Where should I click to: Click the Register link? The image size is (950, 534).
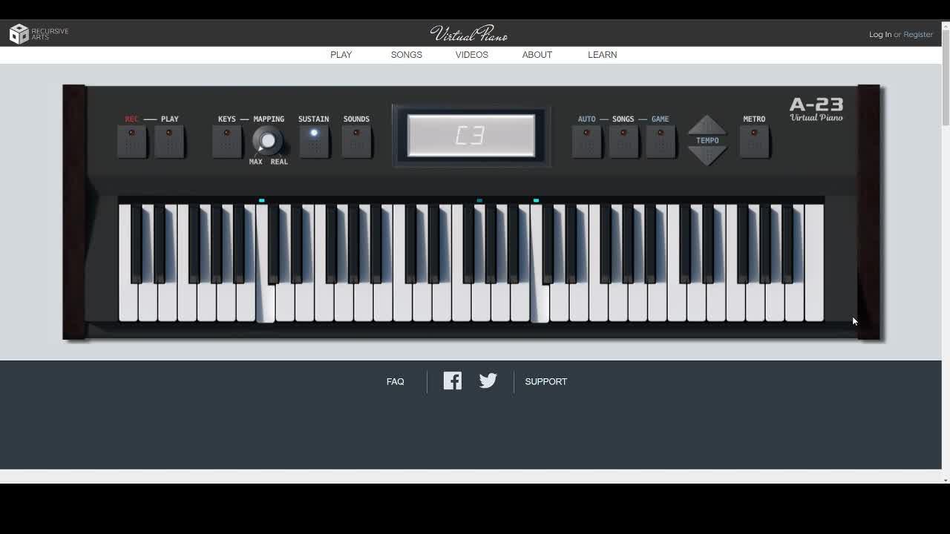pyautogui.click(x=918, y=34)
